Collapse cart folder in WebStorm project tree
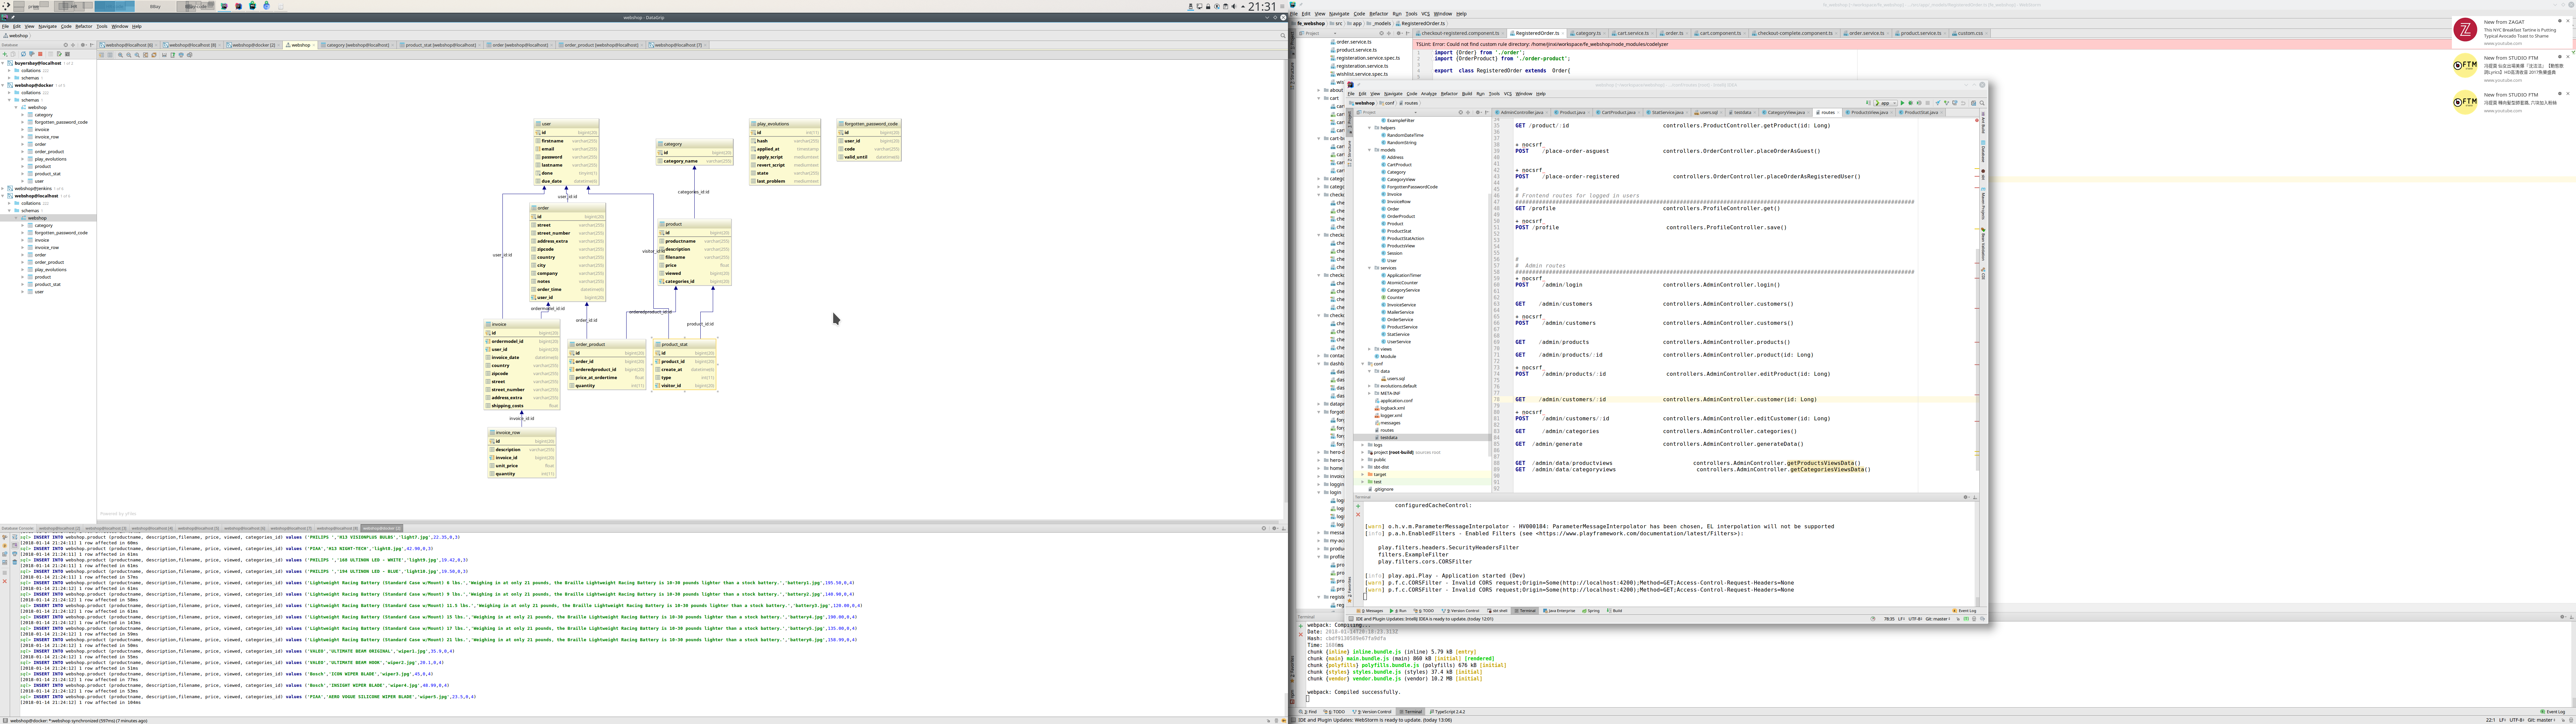 pyautogui.click(x=1319, y=98)
